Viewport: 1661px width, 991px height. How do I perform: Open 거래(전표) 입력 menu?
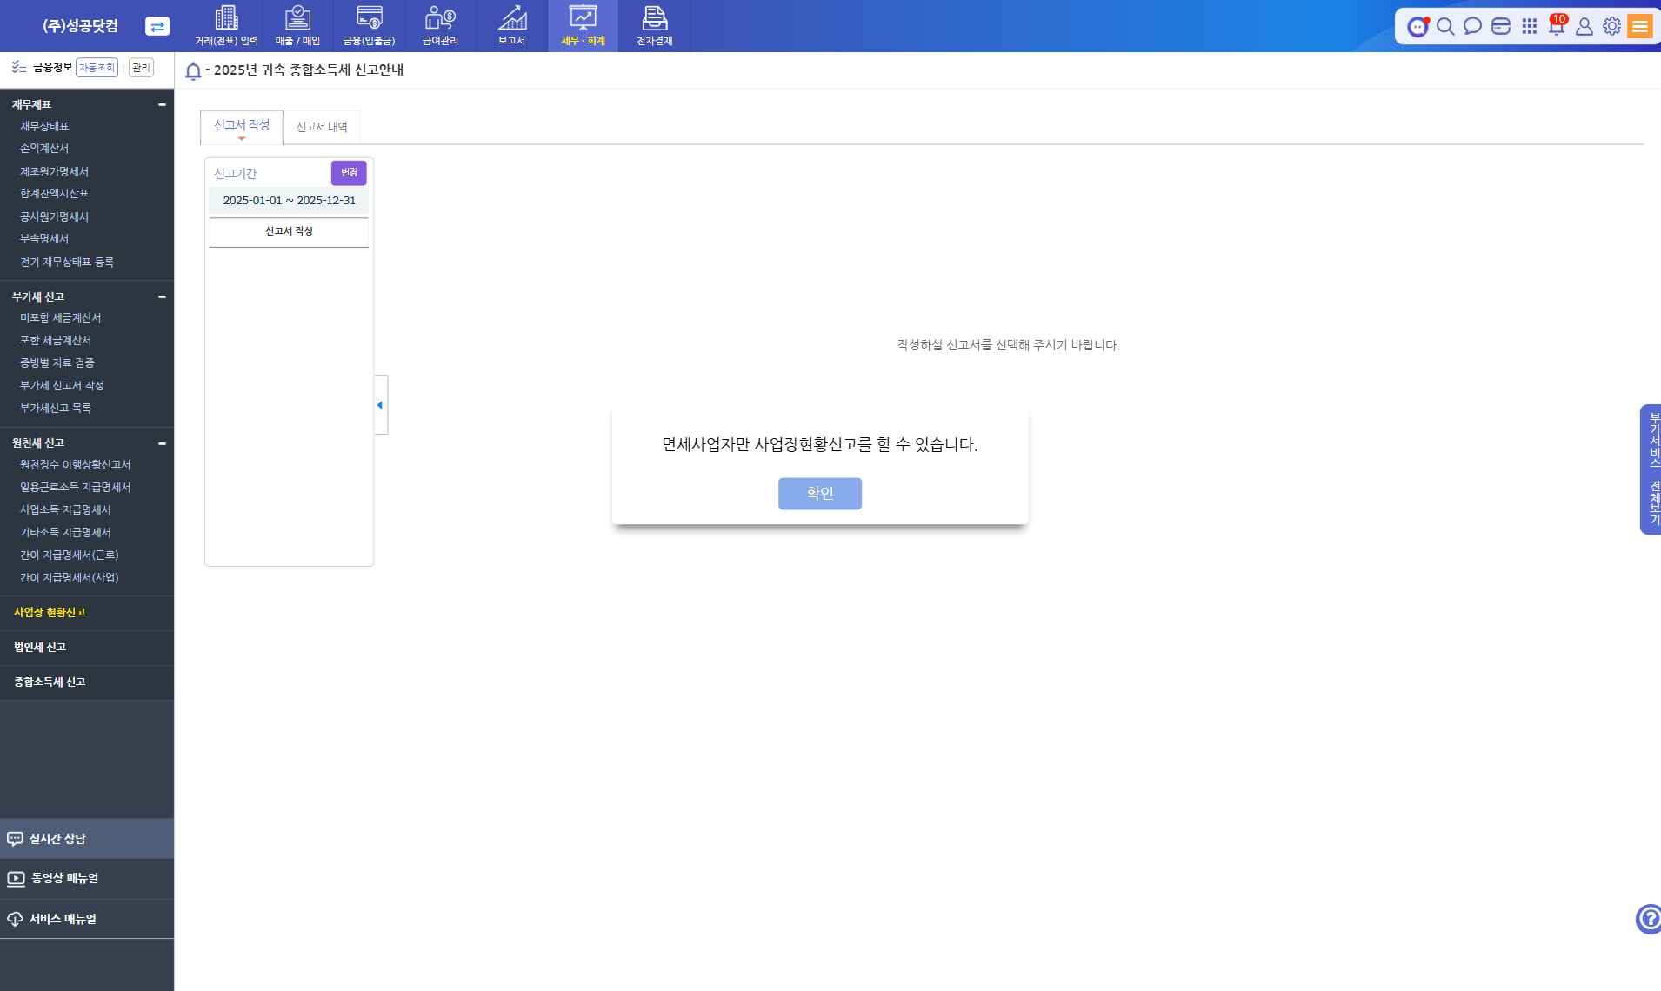point(226,26)
